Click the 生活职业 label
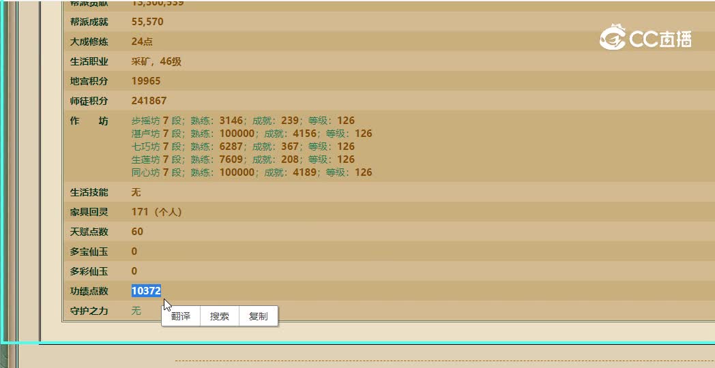This screenshot has width=715, height=368. [89, 61]
